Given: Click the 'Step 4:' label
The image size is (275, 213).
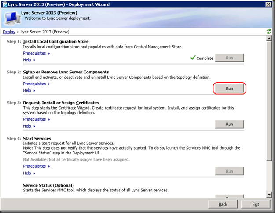Looking at the screenshot, I should tap(14, 139).
